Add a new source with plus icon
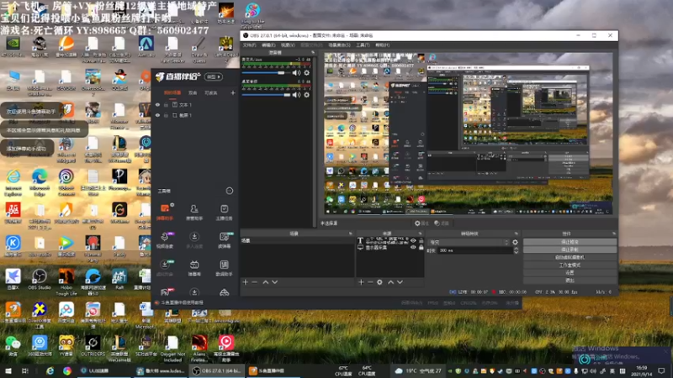This screenshot has width=673, height=378. click(x=361, y=282)
